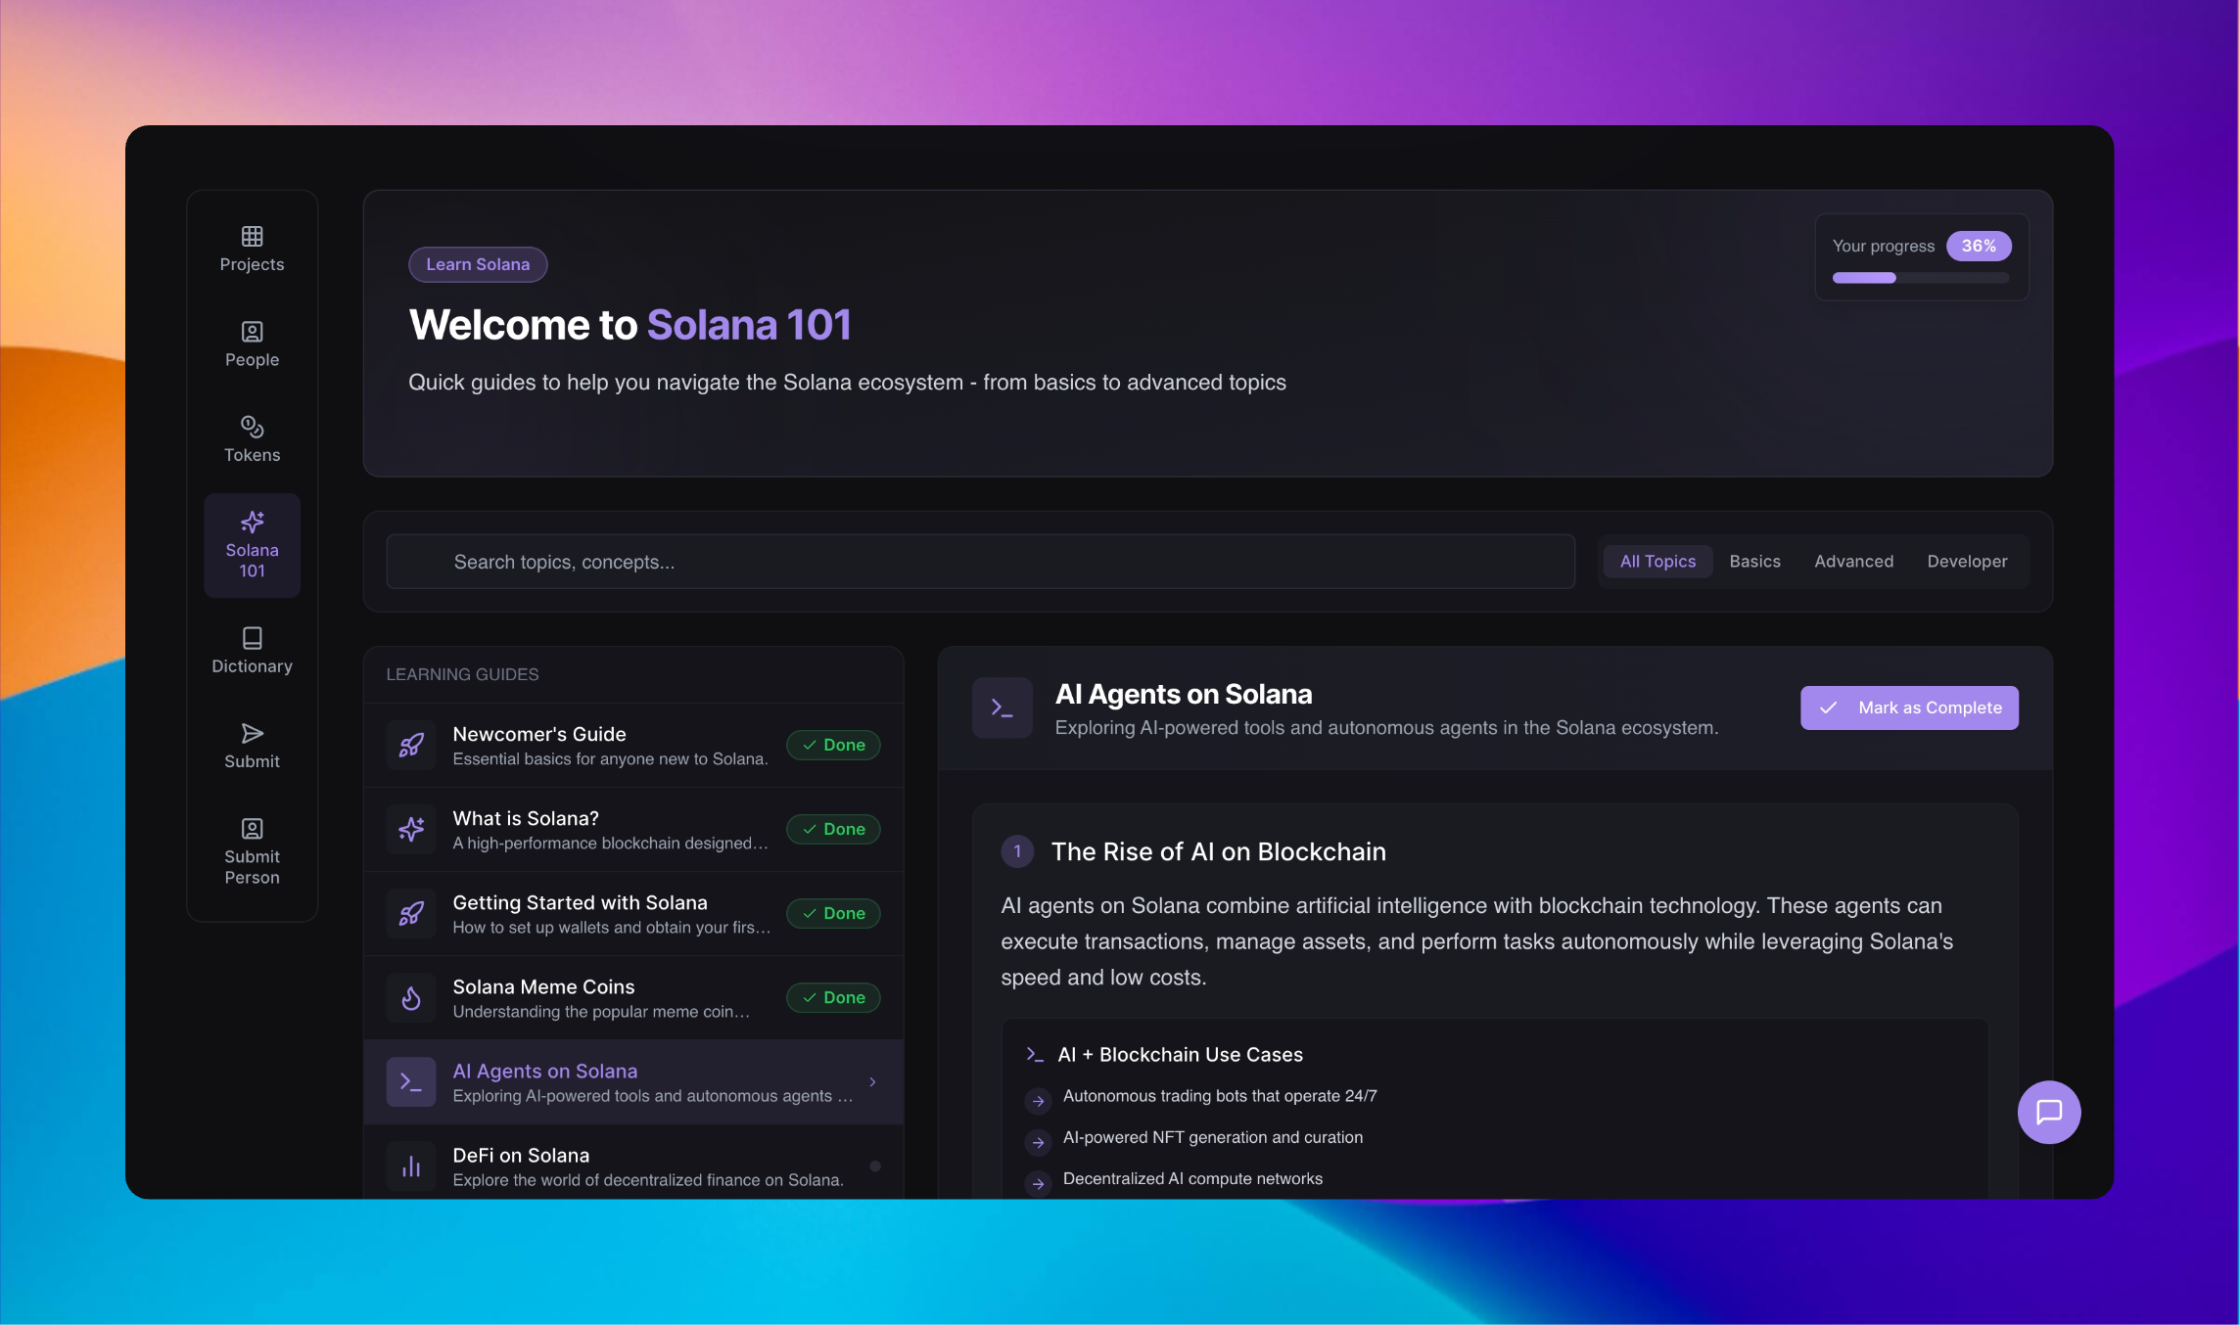Open the Projects grid icon in sidebar
This screenshot has width=2240, height=1325.
(252, 236)
